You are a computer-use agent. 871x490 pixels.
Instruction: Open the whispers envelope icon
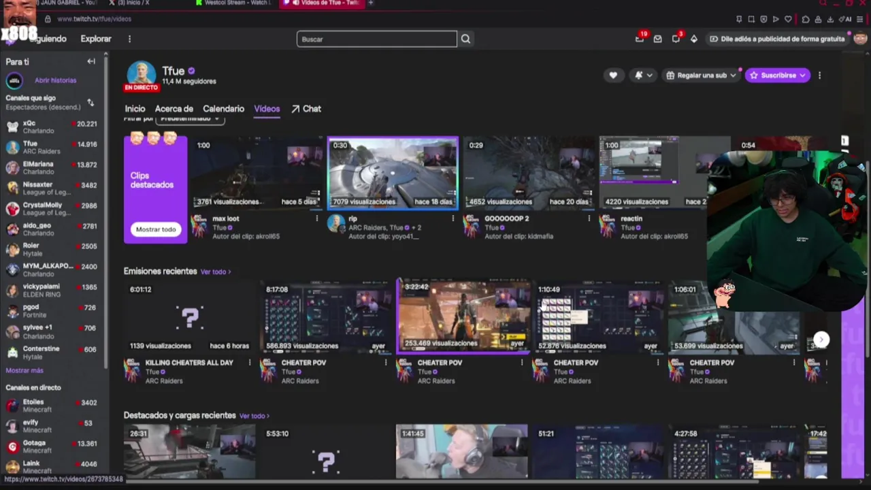(x=657, y=39)
